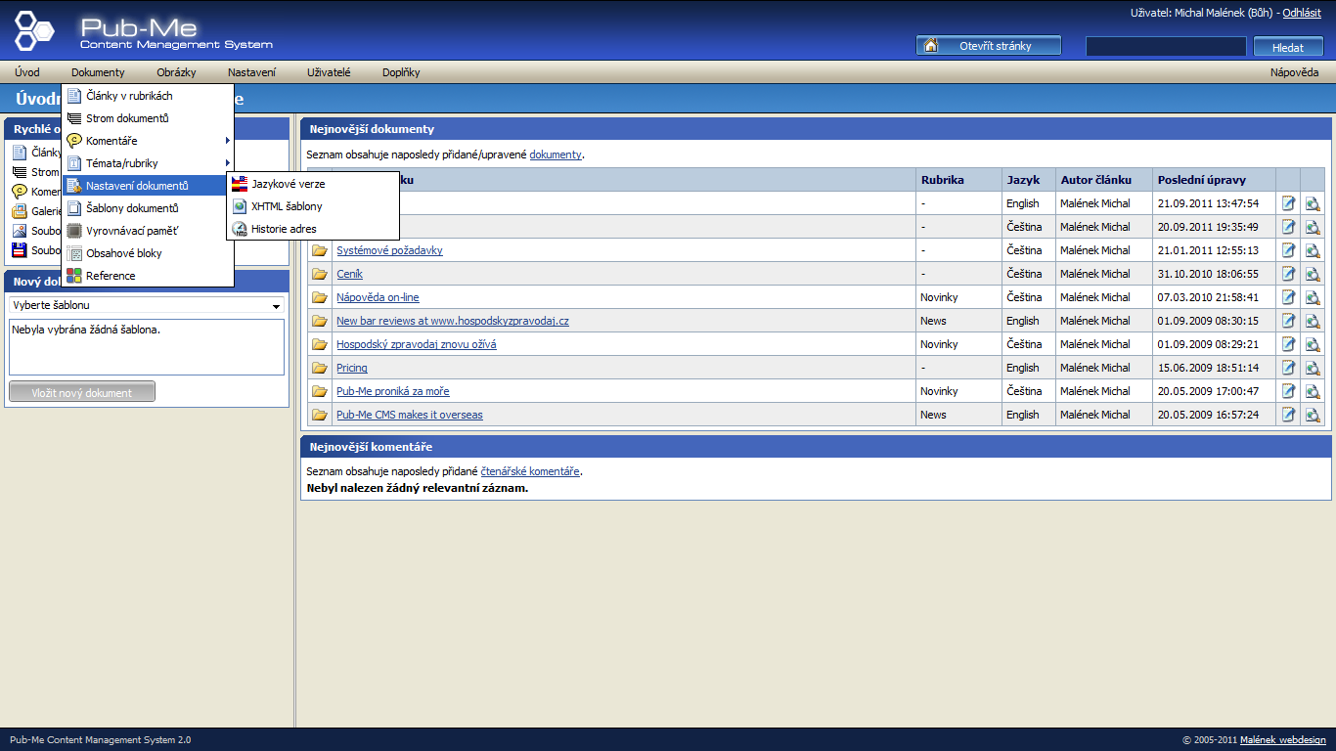The width and height of the screenshot is (1336, 751).
Task: Click the preview icon for Nápověda on-line row
Action: (x=1313, y=297)
